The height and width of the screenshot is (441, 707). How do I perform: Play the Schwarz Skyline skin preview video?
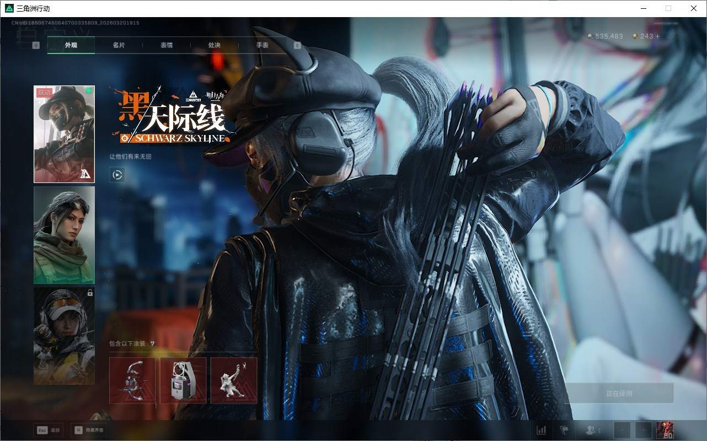[x=117, y=175]
